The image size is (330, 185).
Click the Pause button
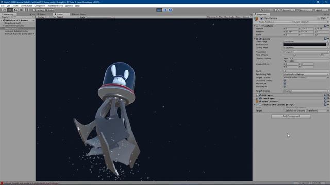[165, 10]
